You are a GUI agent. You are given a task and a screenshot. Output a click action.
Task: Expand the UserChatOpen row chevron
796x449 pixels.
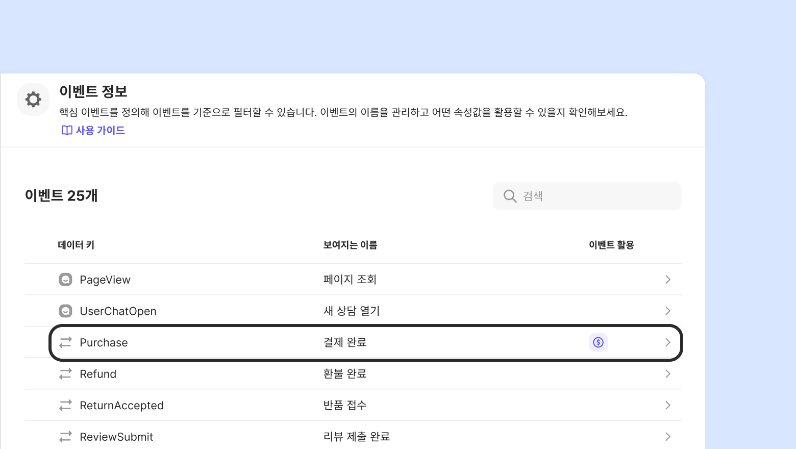pyautogui.click(x=667, y=311)
